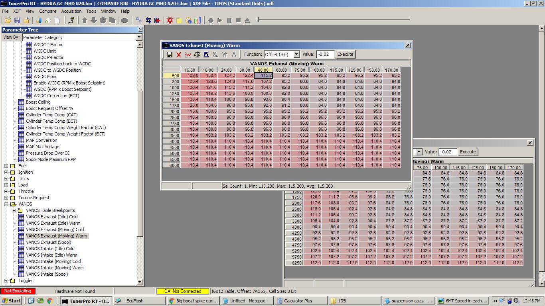Click the play triangle playback button

click(220, 20)
